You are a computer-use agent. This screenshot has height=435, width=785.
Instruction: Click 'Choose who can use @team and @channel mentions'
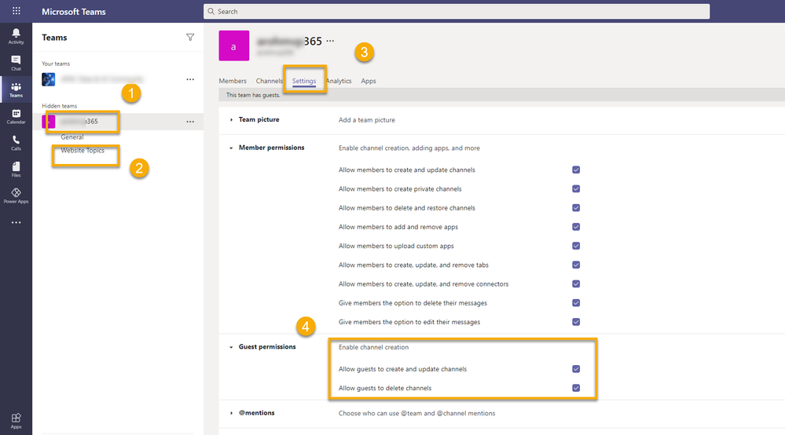click(417, 413)
